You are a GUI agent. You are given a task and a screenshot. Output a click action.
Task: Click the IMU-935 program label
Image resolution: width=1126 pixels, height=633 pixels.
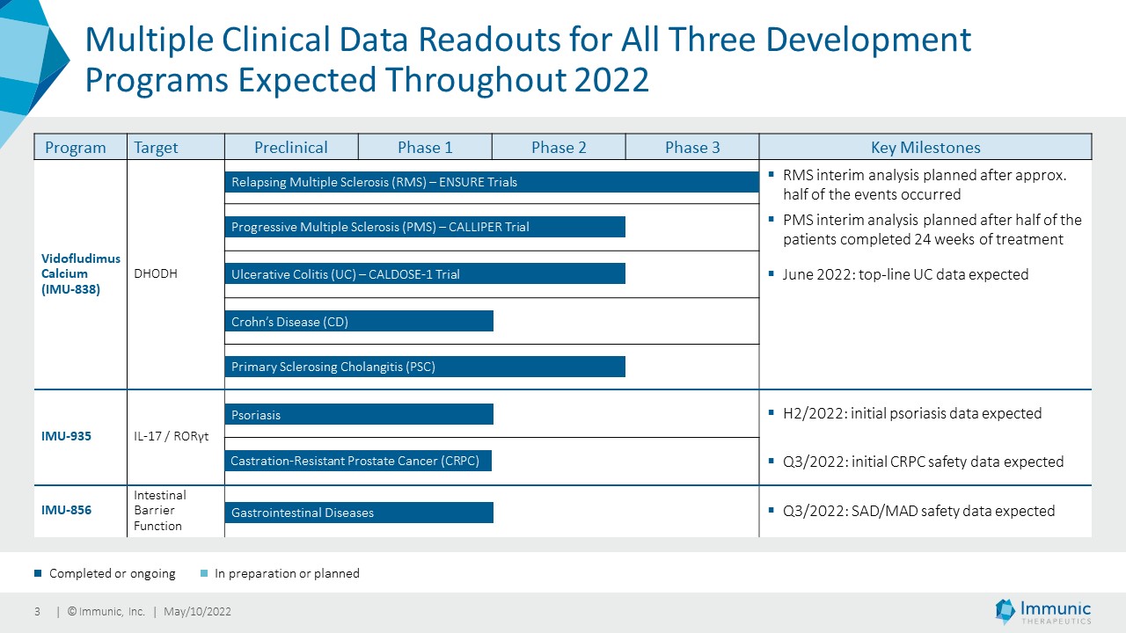[x=66, y=437]
